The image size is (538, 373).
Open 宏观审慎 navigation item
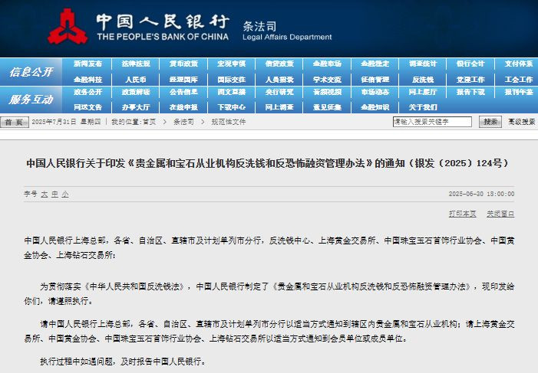click(232, 64)
